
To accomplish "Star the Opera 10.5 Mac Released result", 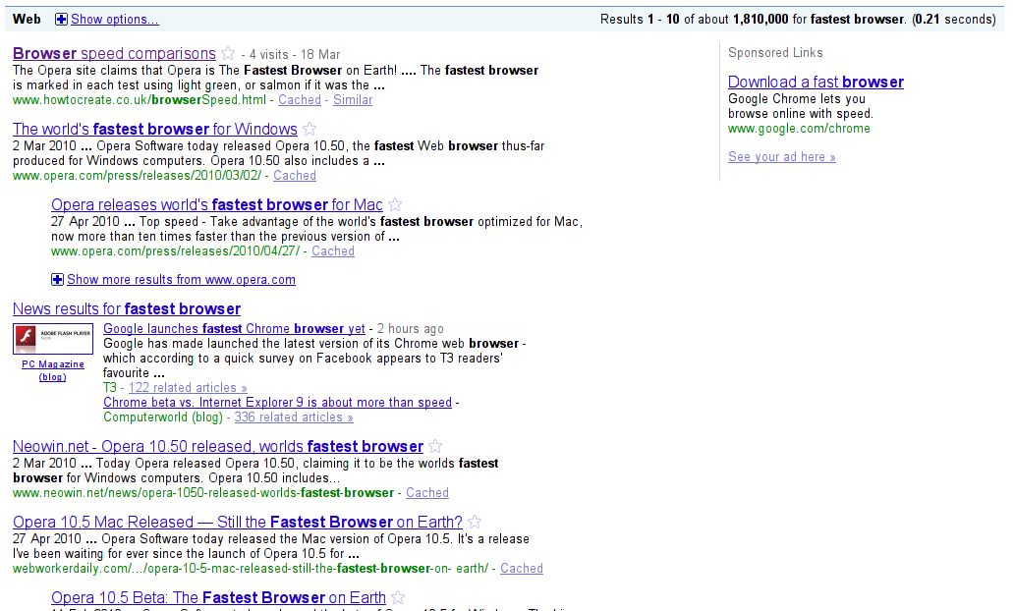I will [475, 522].
